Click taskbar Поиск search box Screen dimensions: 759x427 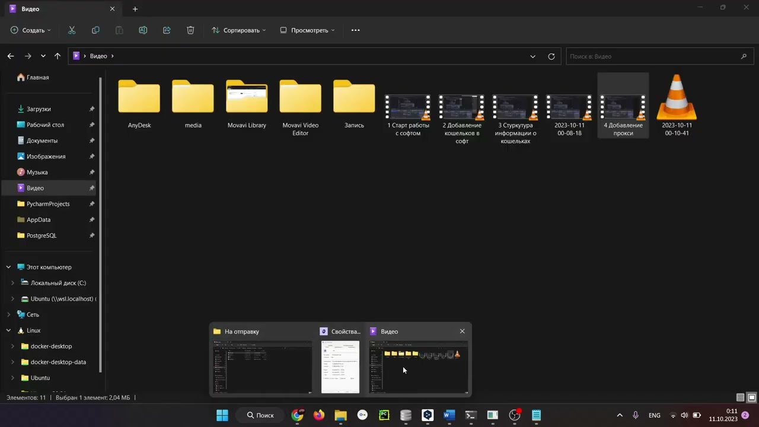click(x=259, y=415)
